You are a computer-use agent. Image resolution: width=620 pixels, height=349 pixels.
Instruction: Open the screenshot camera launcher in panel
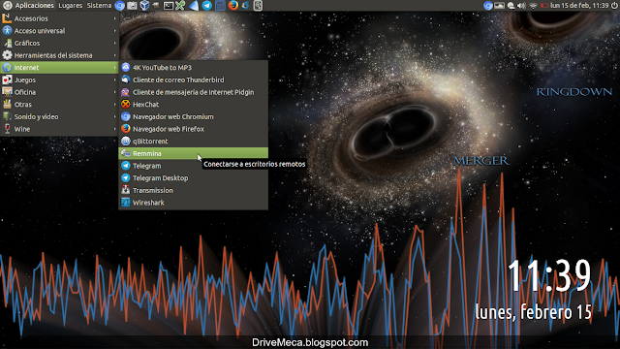(x=132, y=6)
